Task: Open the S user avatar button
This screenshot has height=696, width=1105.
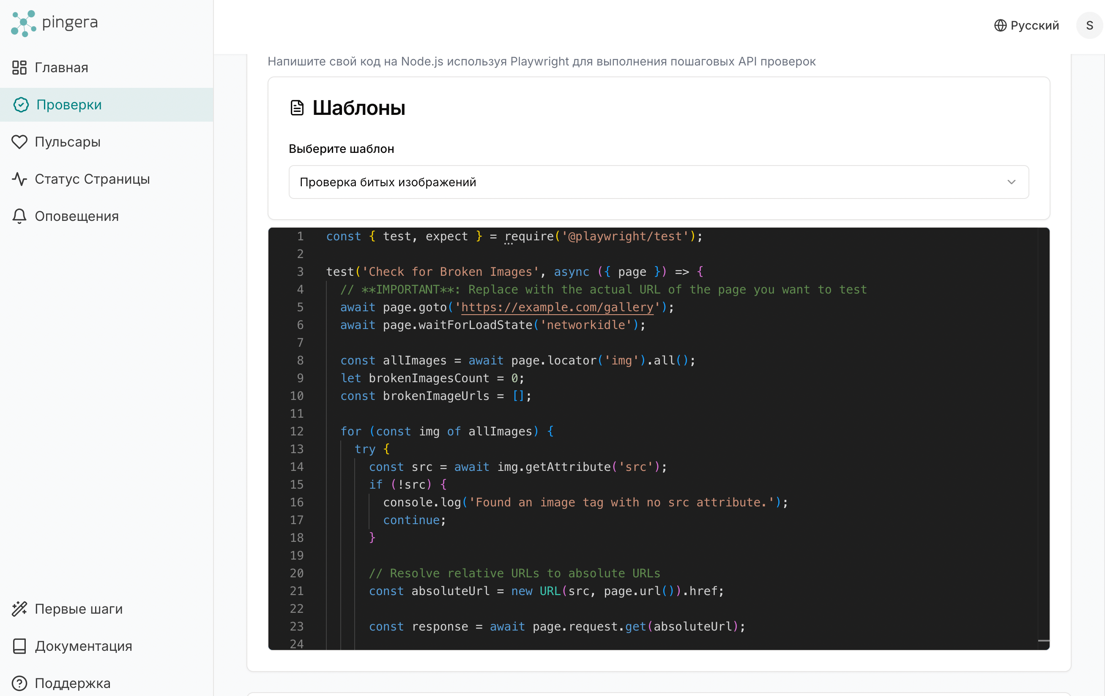Action: (x=1089, y=25)
